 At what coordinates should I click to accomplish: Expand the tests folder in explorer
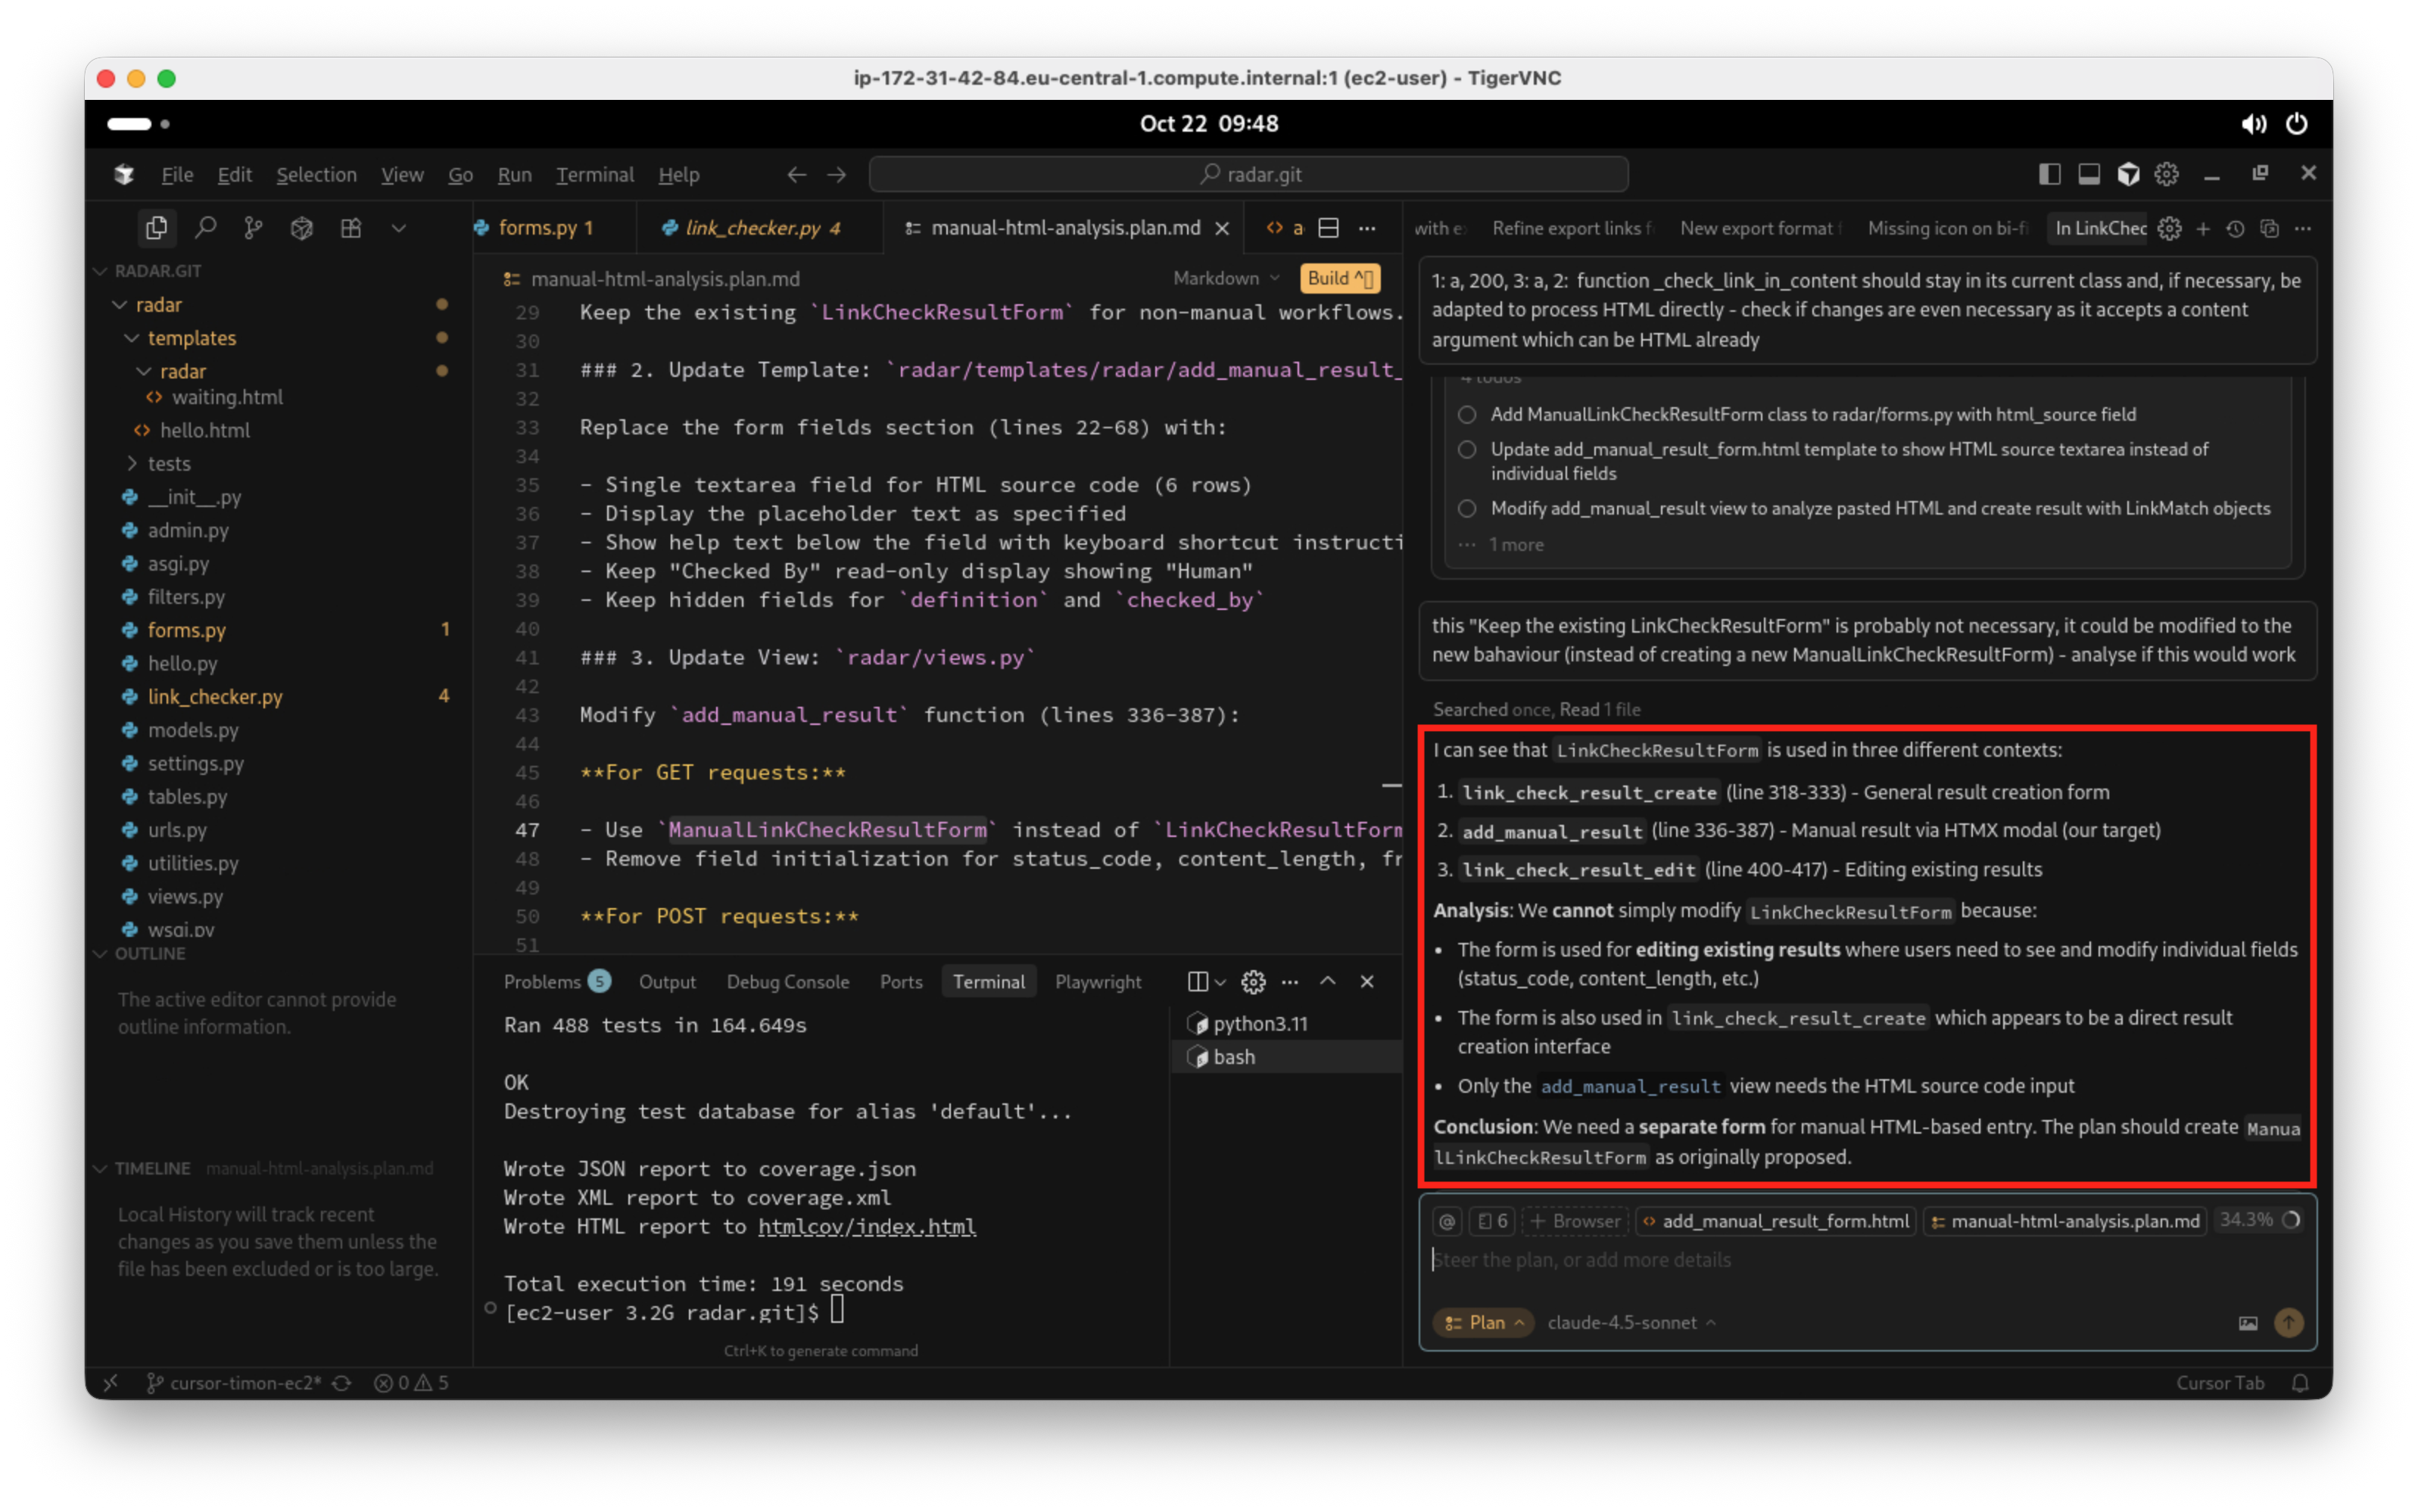168,463
